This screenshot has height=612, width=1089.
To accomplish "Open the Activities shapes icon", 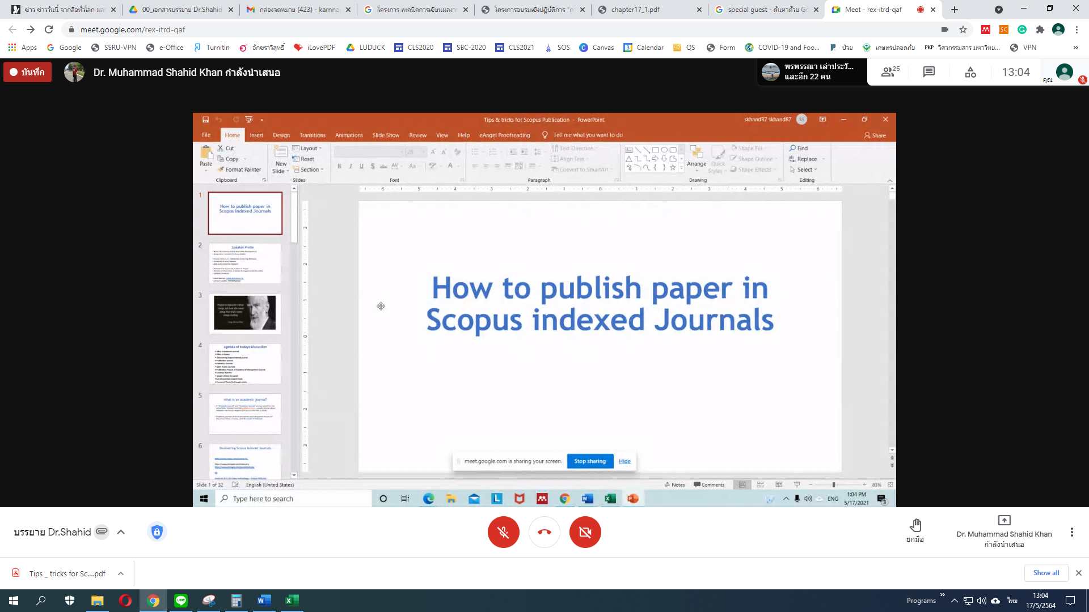I will click(970, 72).
